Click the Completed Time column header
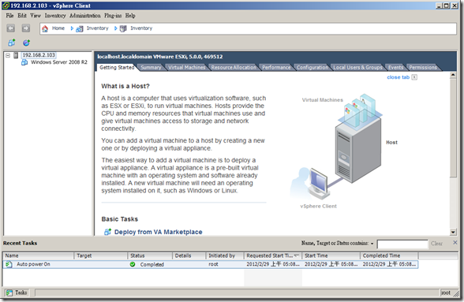Screen dimensions: 464x302 click(x=389, y=255)
